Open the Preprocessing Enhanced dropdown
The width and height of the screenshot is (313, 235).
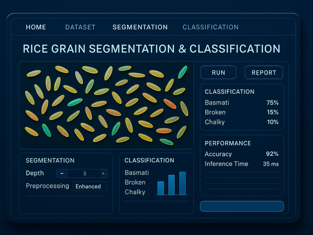(90, 186)
